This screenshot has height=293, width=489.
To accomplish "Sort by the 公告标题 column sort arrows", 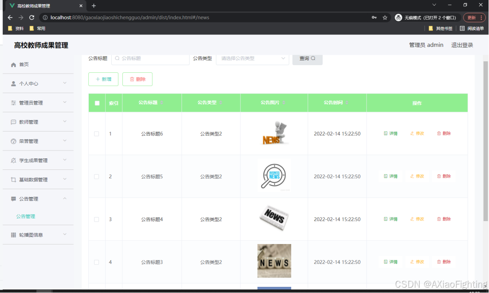I will pyautogui.click(x=162, y=103).
